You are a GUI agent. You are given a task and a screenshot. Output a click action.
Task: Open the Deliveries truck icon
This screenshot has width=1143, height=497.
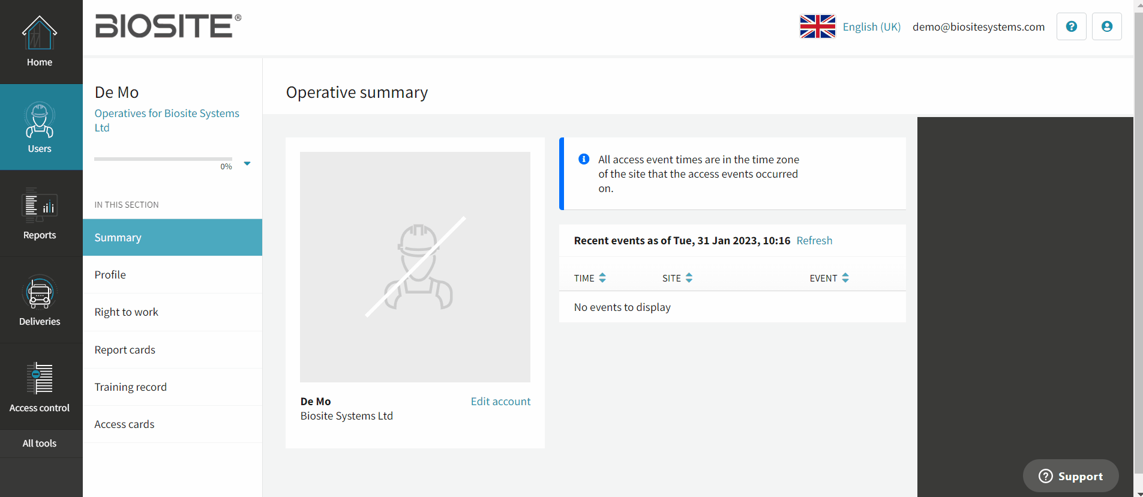tap(40, 292)
